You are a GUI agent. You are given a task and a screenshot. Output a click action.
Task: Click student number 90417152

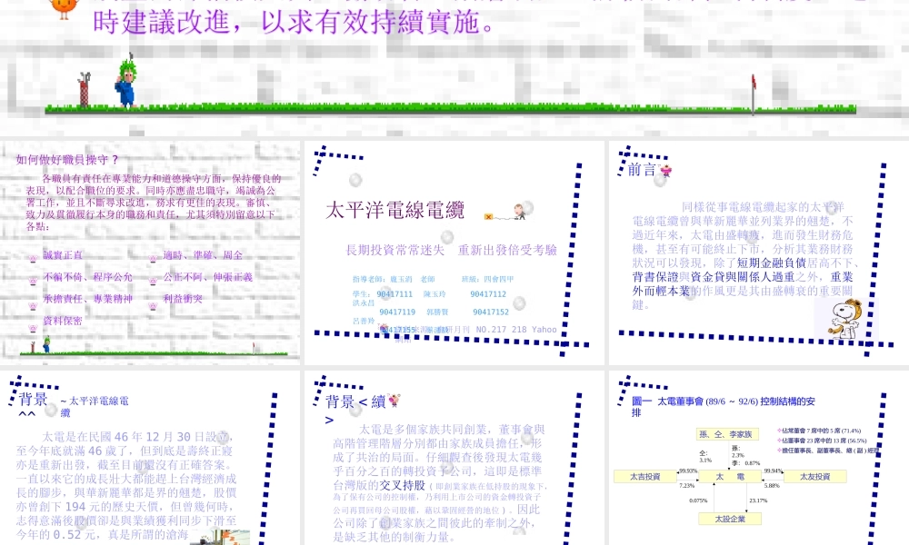[x=491, y=312]
